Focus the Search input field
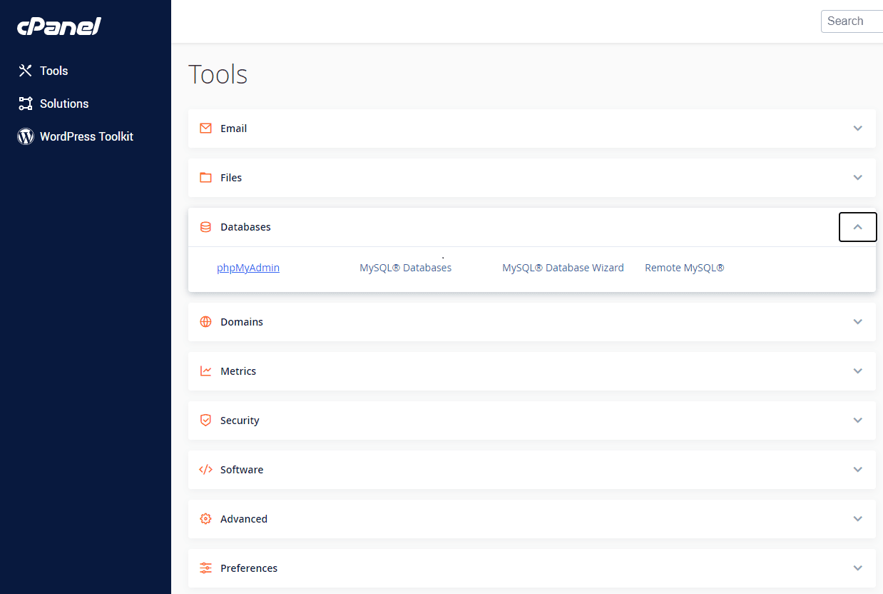The image size is (883, 594). click(x=852, y=21)
